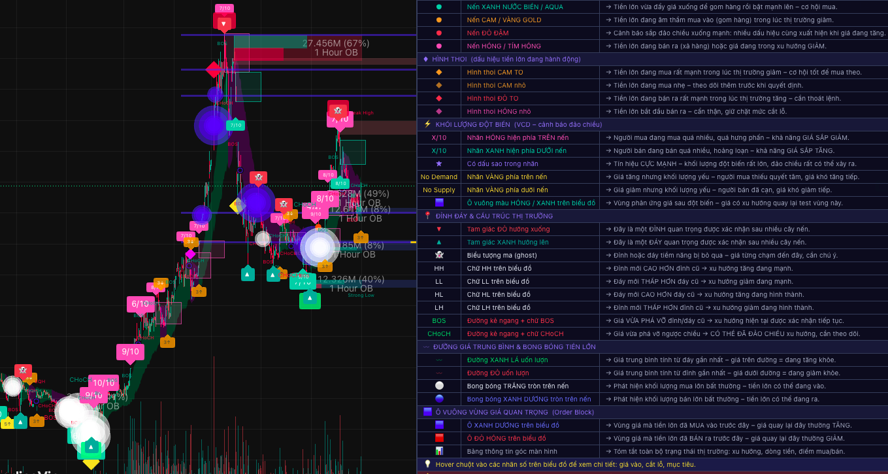Click the Chữ LH trên biểu đồ cell

pyautogui.click(x=530, y=307)
